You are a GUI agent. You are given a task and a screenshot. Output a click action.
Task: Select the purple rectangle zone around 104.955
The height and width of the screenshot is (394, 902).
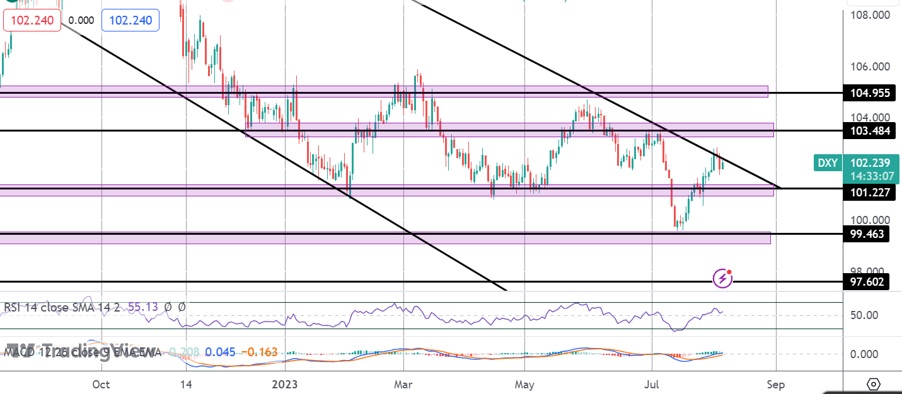pos(384,91)
